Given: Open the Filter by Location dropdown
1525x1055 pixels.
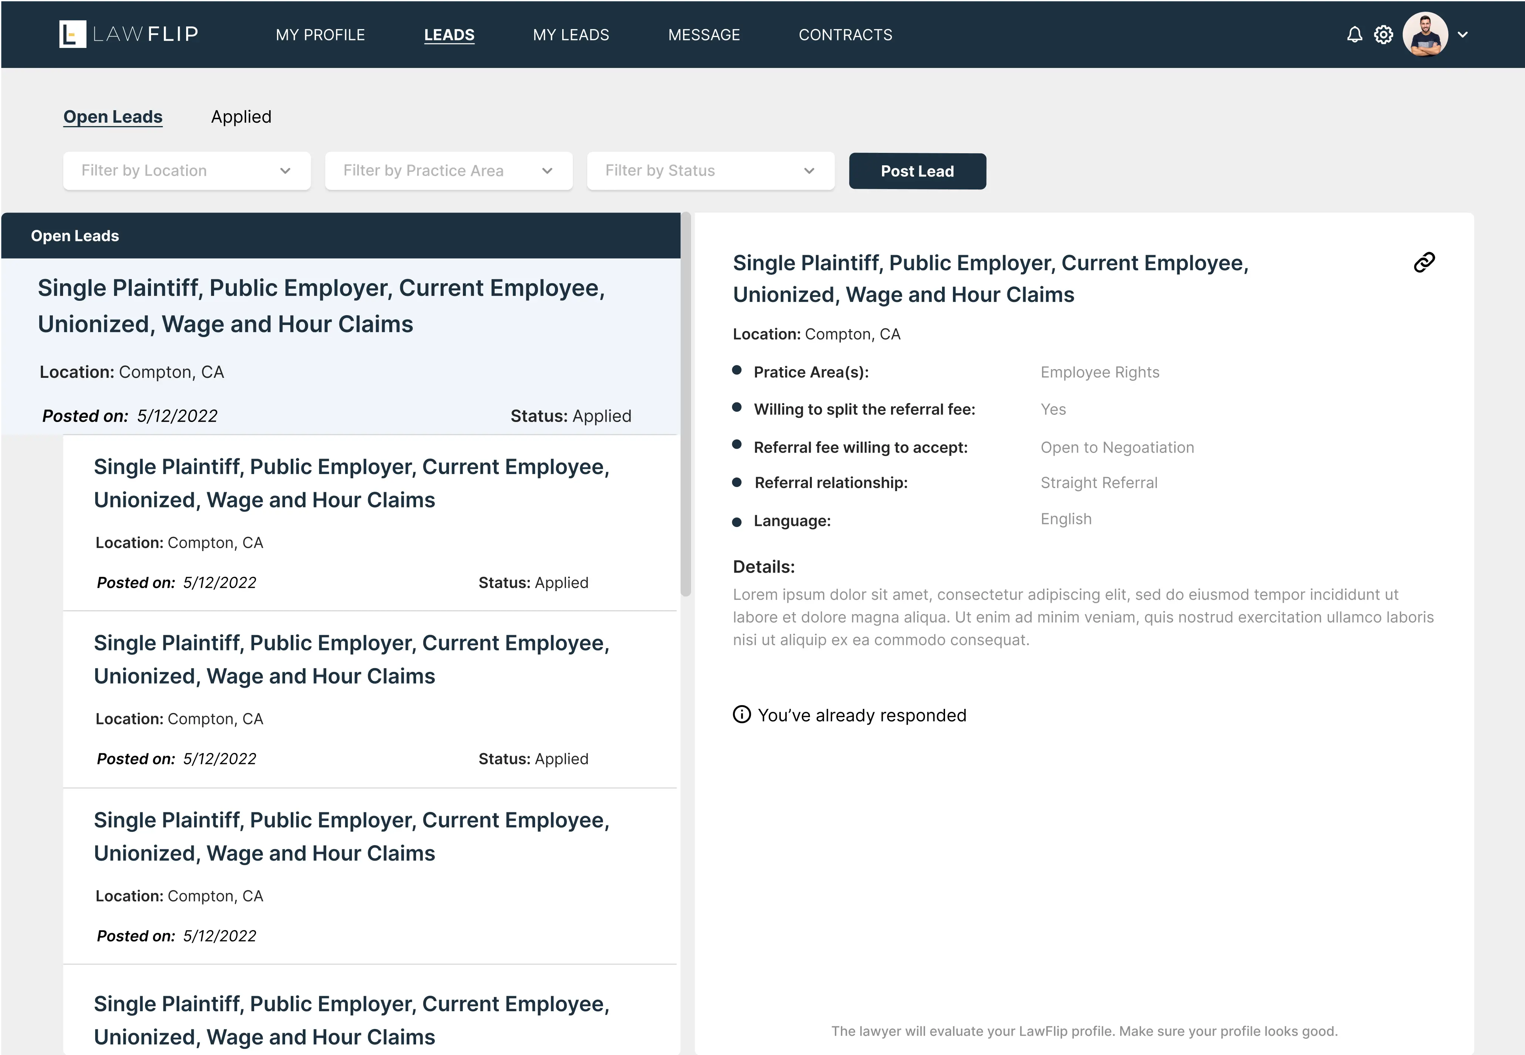Looking at the screenshot, I should coord(187,171).
